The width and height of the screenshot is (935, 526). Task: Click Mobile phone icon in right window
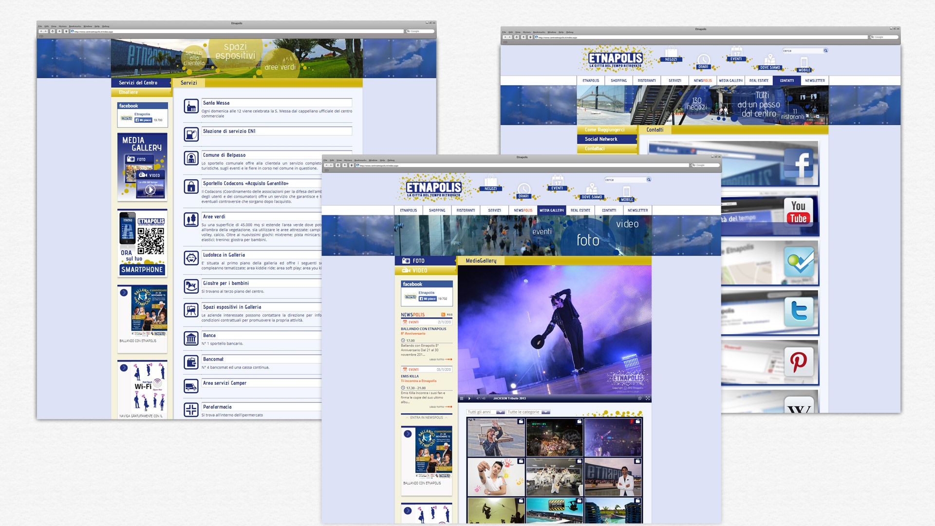(x=804, y=64)
